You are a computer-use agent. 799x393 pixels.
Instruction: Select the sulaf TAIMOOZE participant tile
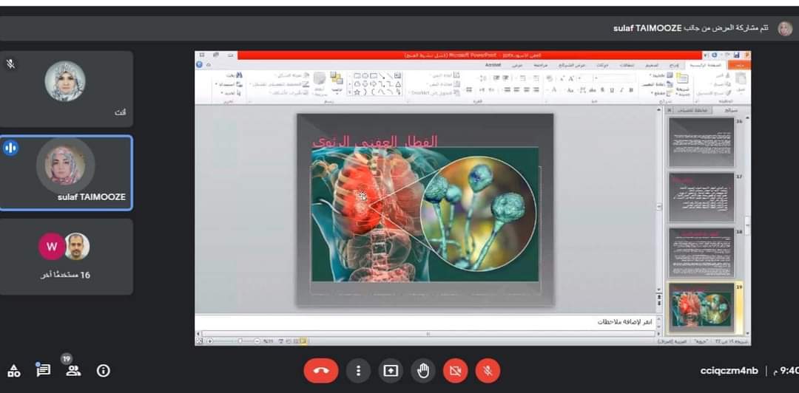click(66, 173)
